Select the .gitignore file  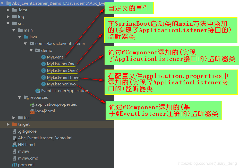(x=27, y=131)
